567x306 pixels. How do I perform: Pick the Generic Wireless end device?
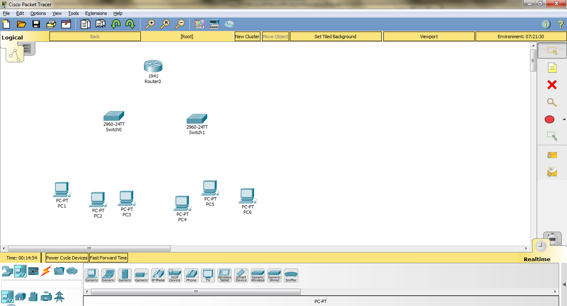[x=258, y=274]
